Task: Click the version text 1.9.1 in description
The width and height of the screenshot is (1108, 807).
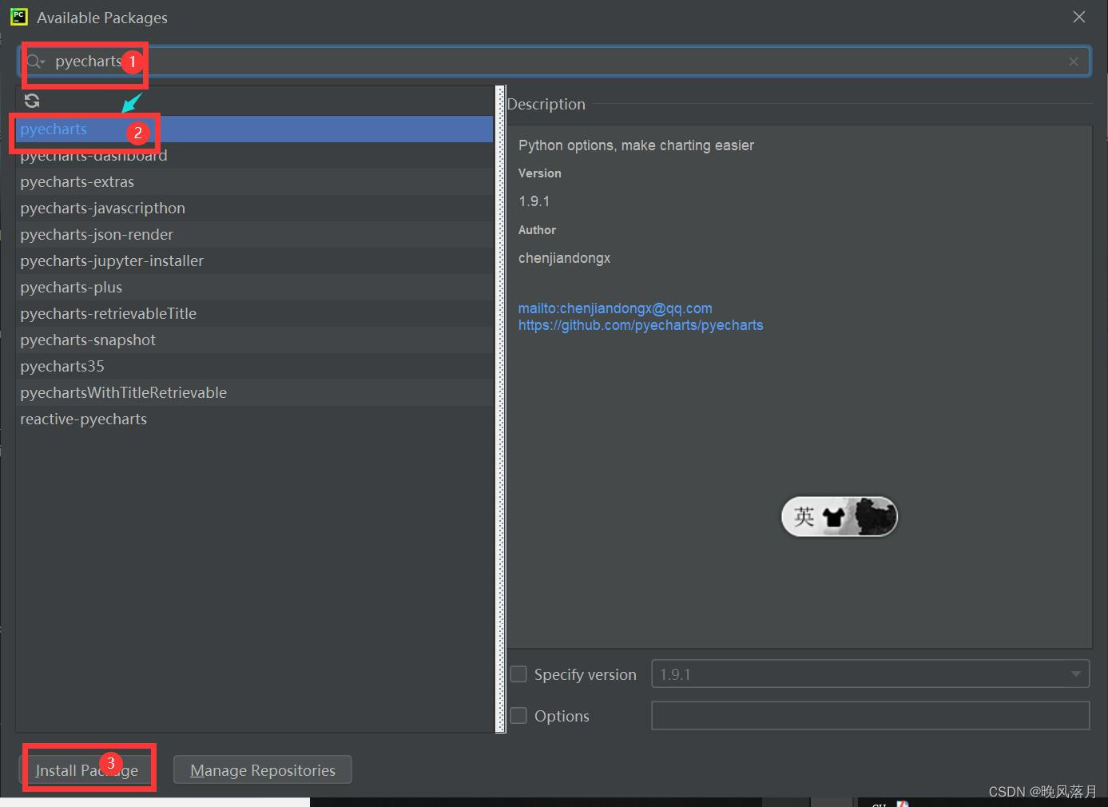Action: 534,201
